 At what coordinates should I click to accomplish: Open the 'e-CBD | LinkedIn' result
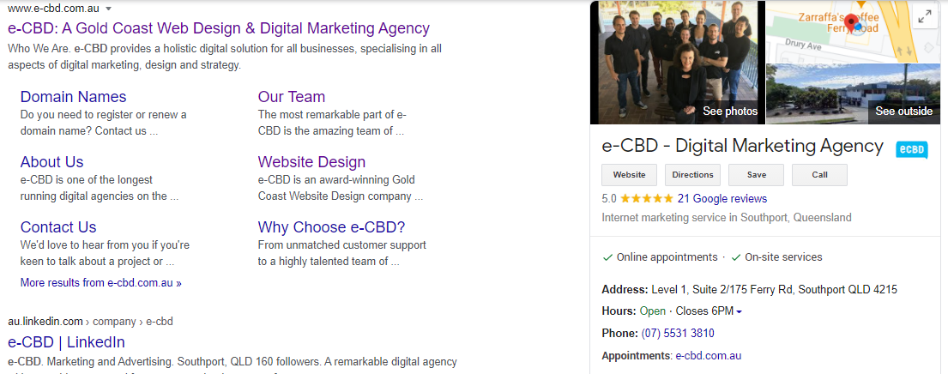click(x=66, y=342)
